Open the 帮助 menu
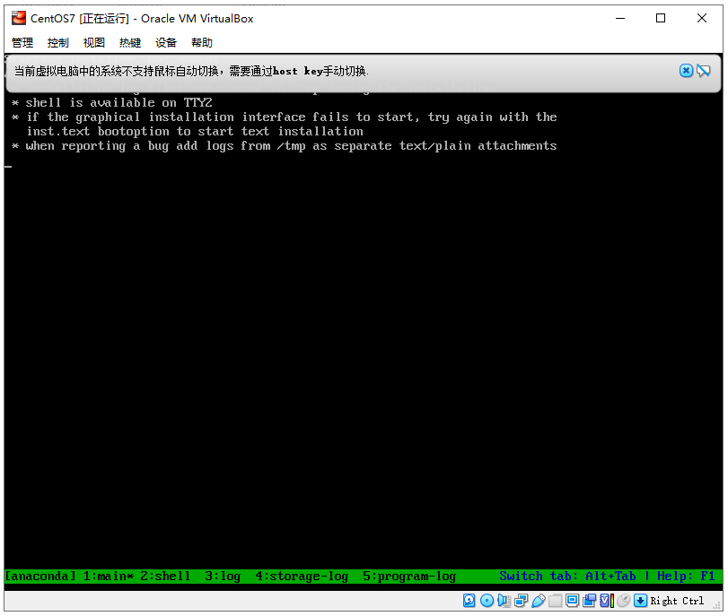The width and height of the screenshot is (728, 616). point(202,42)
